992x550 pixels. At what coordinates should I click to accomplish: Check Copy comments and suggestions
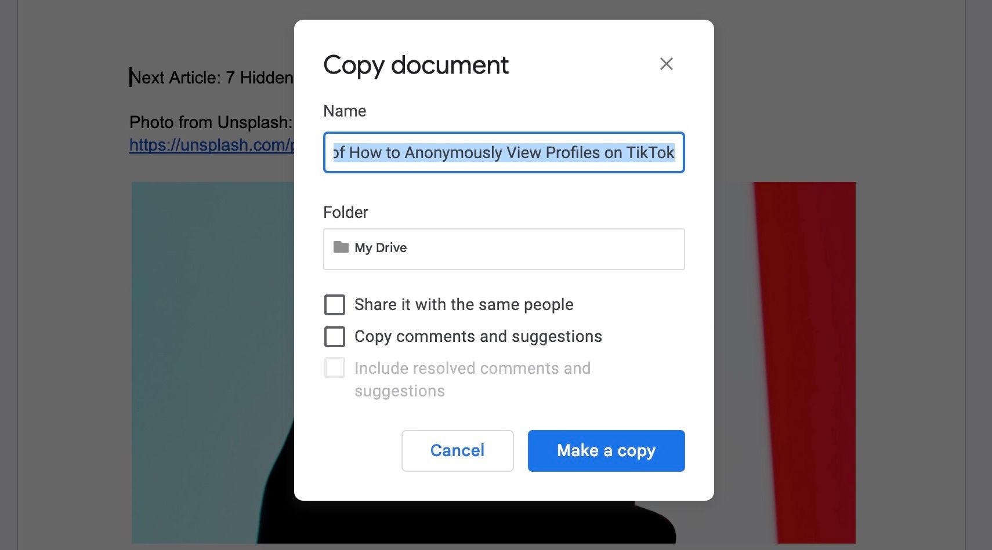coord(335,336)
